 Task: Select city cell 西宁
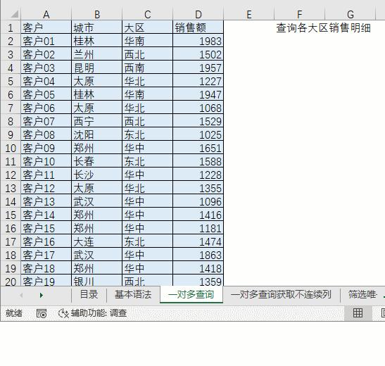(97, 121)
